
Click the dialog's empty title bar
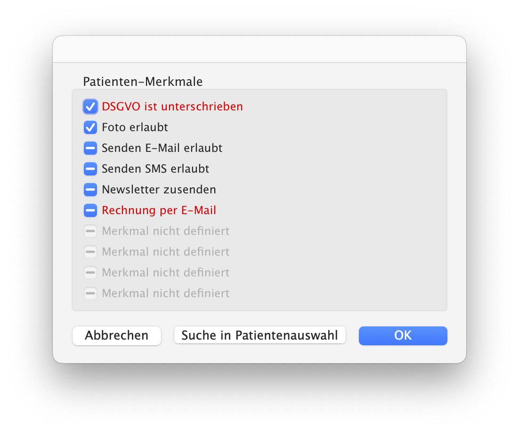259,49
